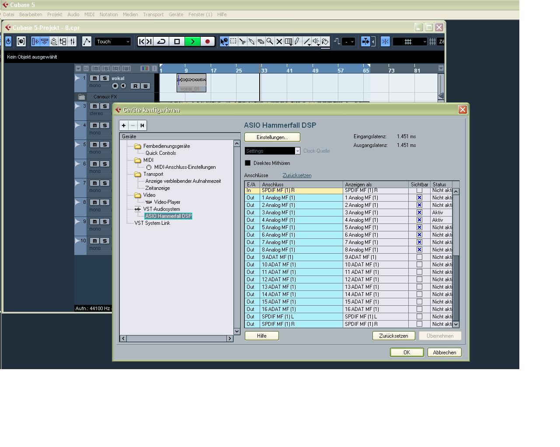Viewport: 560px width, 447px height.
Task: Check Sichtbar for 9 ADAT MF (1)
Action: 419,257
